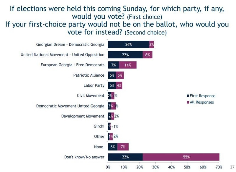Click the First Response legend swatch

(x=188, y=96)
